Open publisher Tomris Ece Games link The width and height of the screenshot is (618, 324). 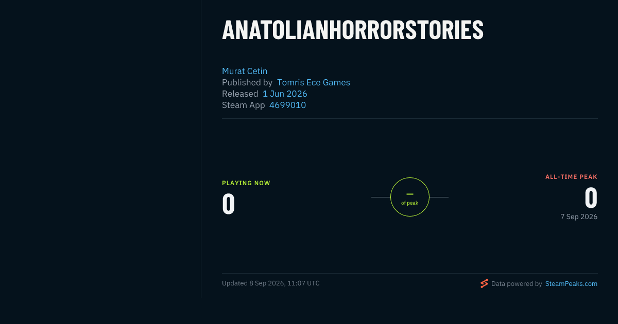click(313, 82)
